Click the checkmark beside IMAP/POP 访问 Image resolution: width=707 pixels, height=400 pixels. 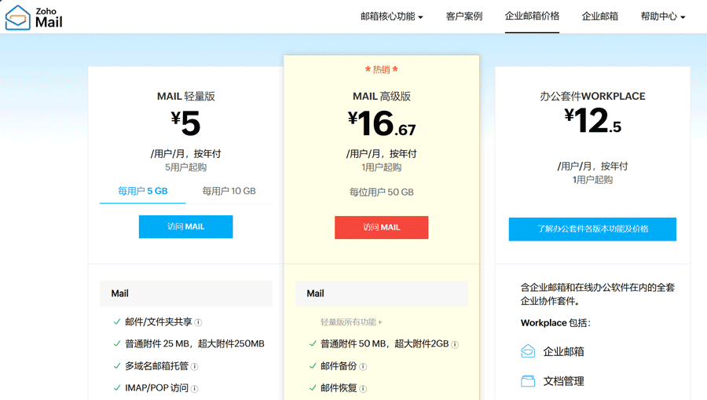117,388
